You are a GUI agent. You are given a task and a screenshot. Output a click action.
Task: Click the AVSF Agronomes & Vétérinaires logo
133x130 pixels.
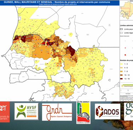(x=27, y=112)
